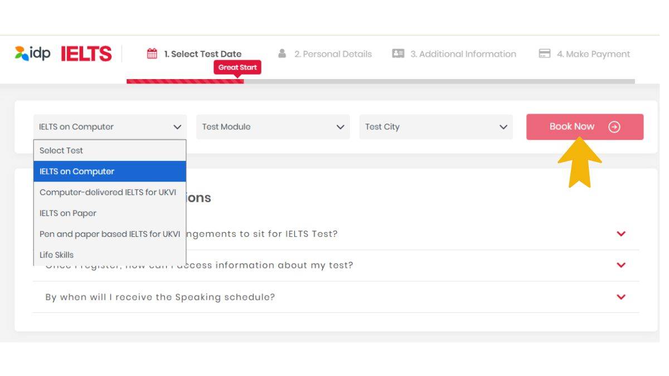Select IELTS on Paper from the test list
Viewport: 669px width, 376px height.
tap(67, 213)
